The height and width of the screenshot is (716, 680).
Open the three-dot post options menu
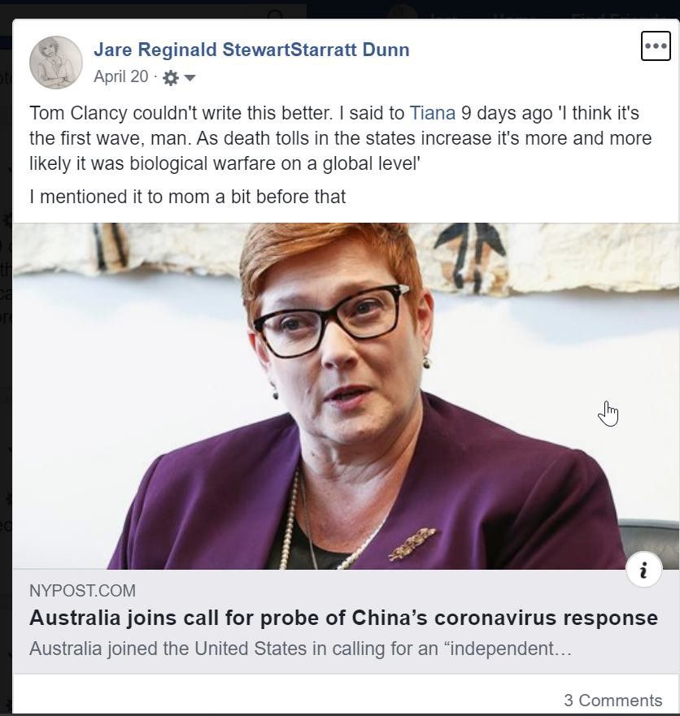pos(656,46)
